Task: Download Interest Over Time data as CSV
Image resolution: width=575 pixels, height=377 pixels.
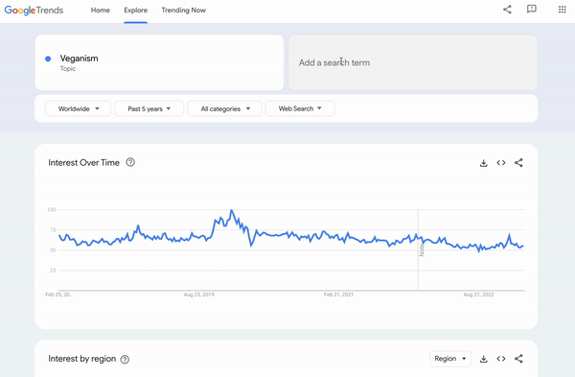Action: tap(484, 163)
